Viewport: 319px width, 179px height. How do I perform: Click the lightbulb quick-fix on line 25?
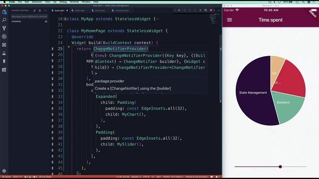pyautogui.click(x=69, y=47)
